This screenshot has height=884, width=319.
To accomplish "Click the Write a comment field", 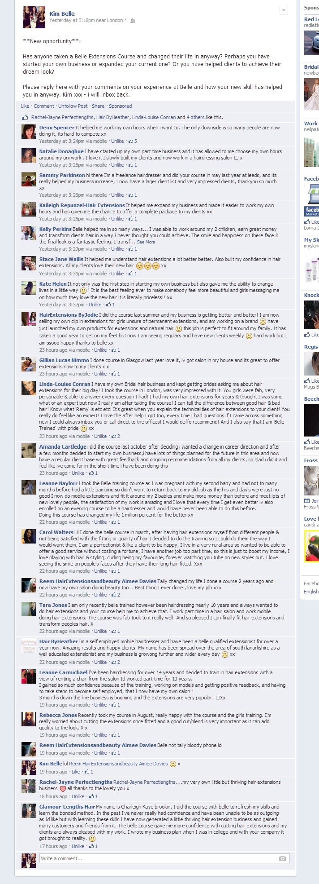I will [164, 858].
